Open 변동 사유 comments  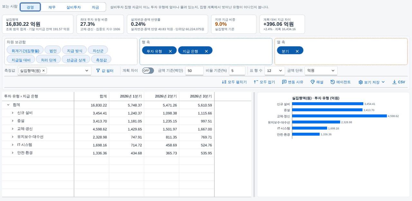pos(293,82)
